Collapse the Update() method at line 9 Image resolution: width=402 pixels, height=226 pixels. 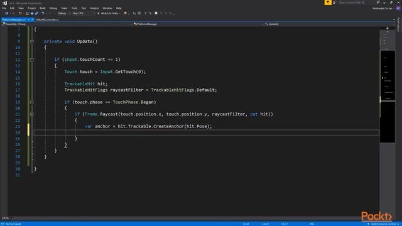pos(32,41)
